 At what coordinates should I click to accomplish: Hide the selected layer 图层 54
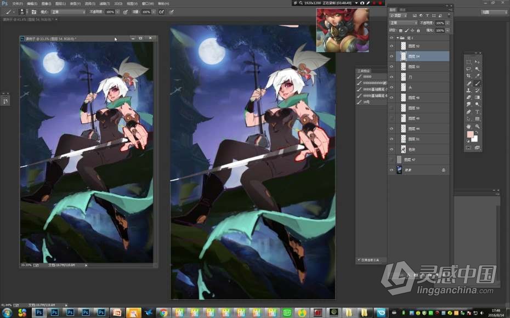pos(392,56)
